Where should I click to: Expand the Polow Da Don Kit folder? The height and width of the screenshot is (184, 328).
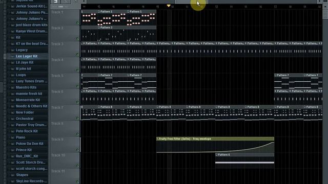pyautogui.click(x=30, y=144)
